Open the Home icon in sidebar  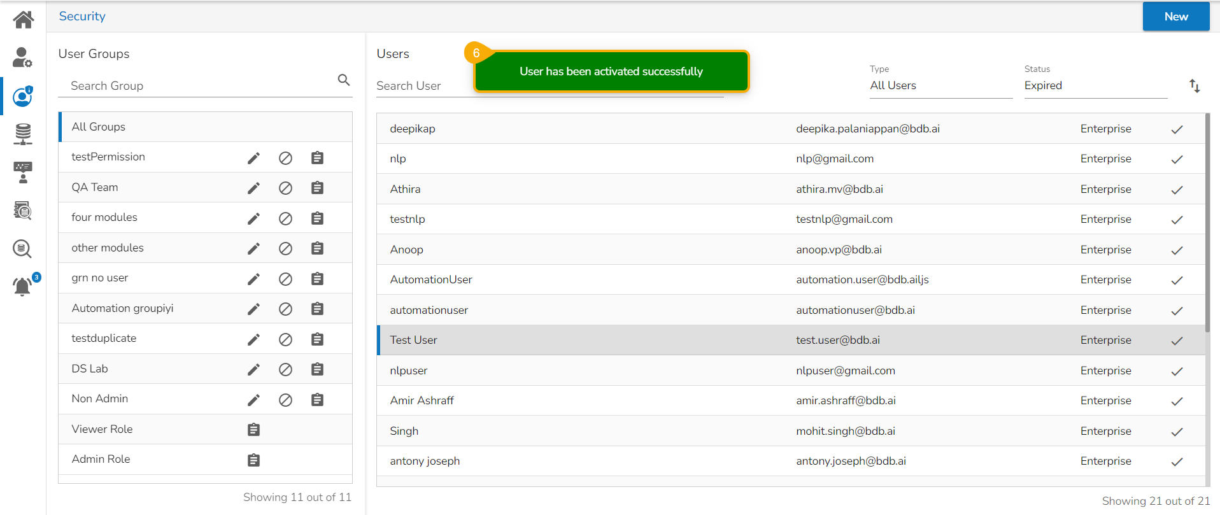pyautogui.click(x=23, y=20)
